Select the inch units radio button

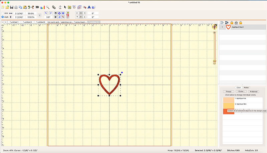(3, 17)
